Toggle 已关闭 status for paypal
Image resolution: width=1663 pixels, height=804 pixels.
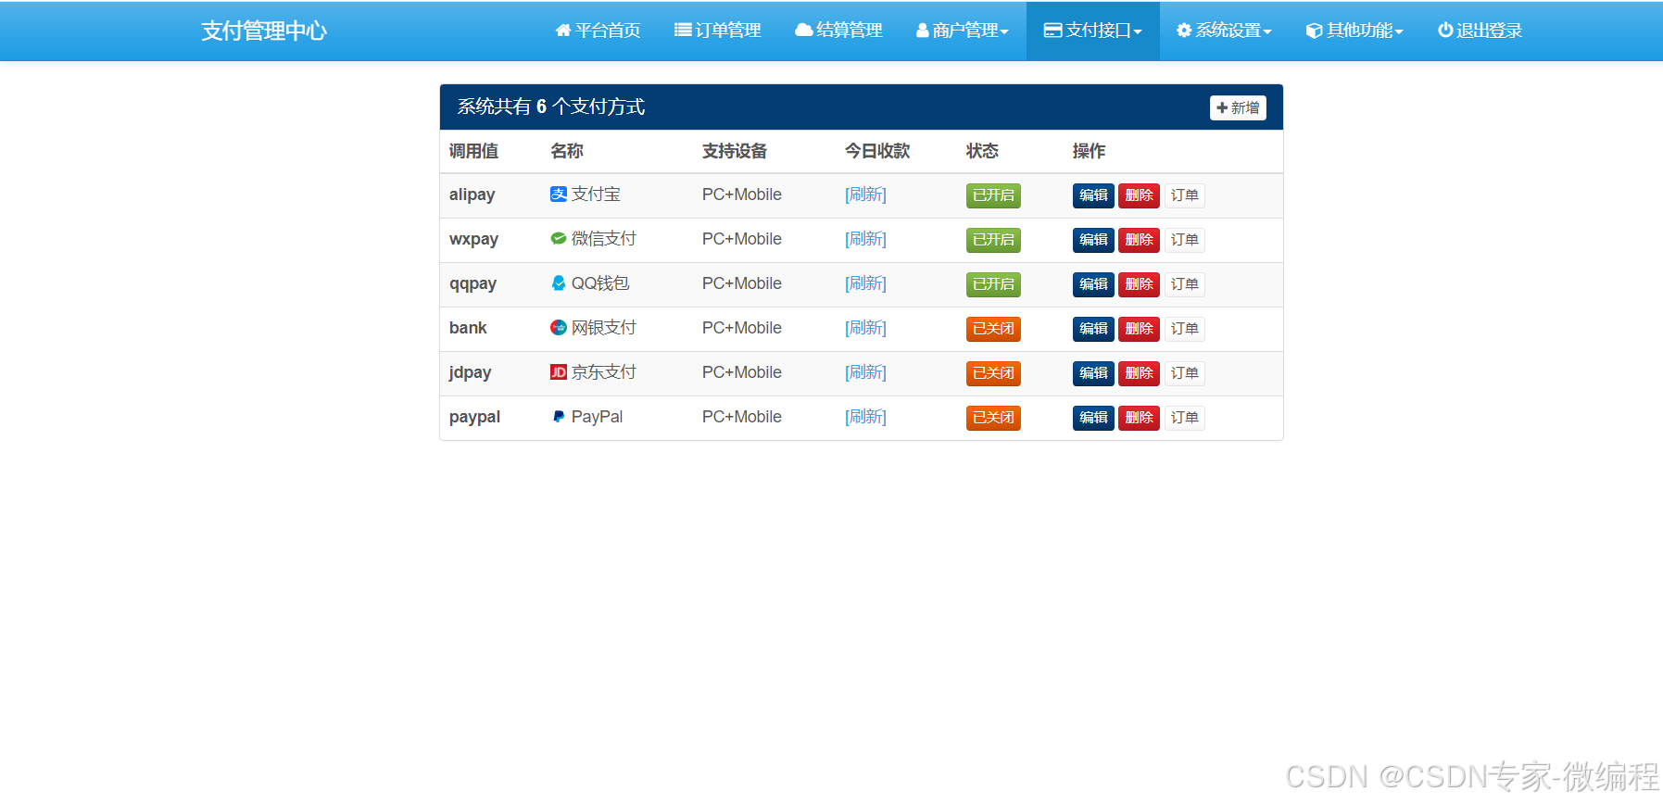pyautogui.click(x=993, y=418)
